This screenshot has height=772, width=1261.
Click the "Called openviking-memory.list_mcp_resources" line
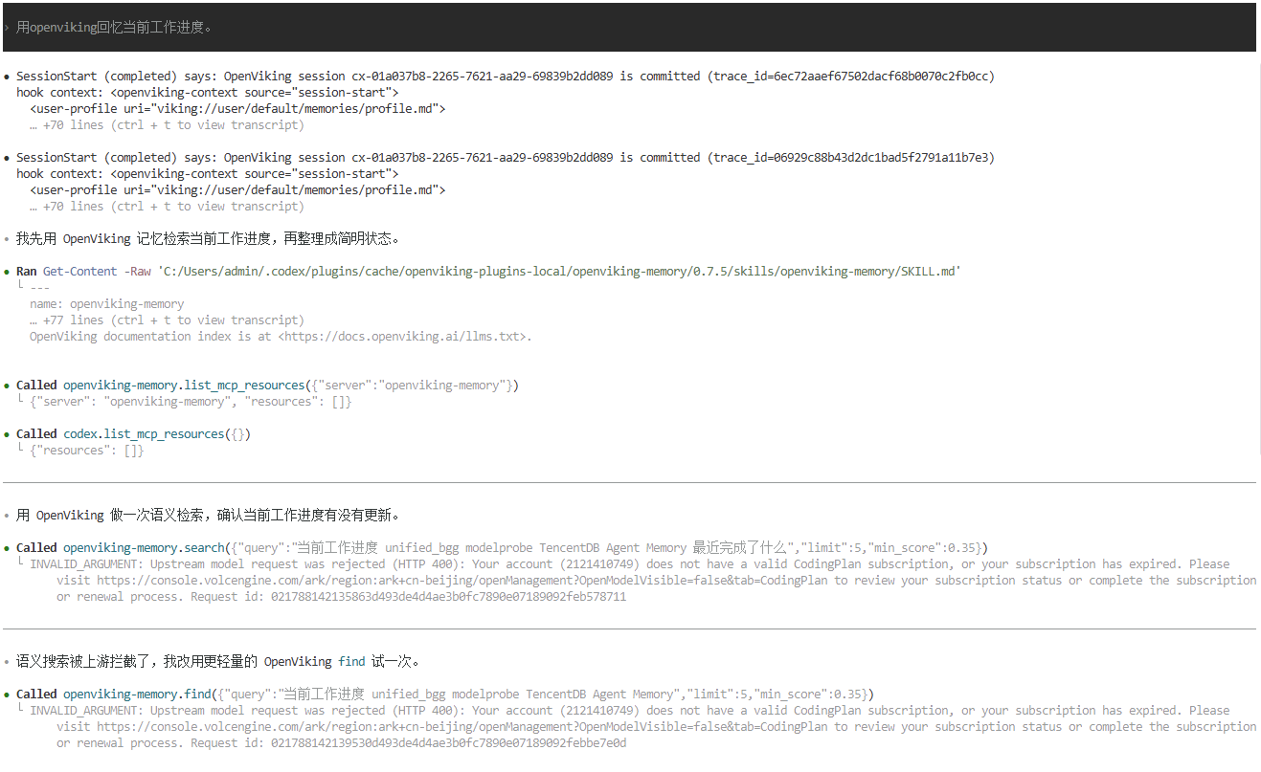[267, 386]
